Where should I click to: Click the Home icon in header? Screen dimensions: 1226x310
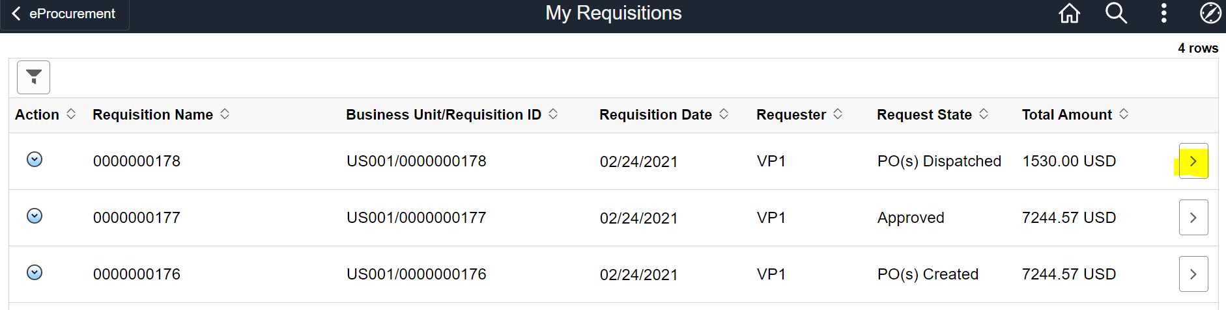tap(1070, 13)
